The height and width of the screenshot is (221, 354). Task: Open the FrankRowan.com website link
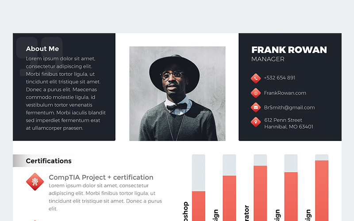285,93
